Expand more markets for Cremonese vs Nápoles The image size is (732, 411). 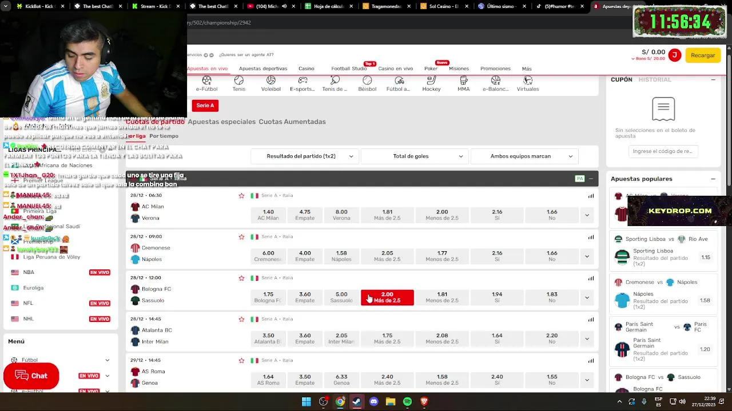point(587,256)
